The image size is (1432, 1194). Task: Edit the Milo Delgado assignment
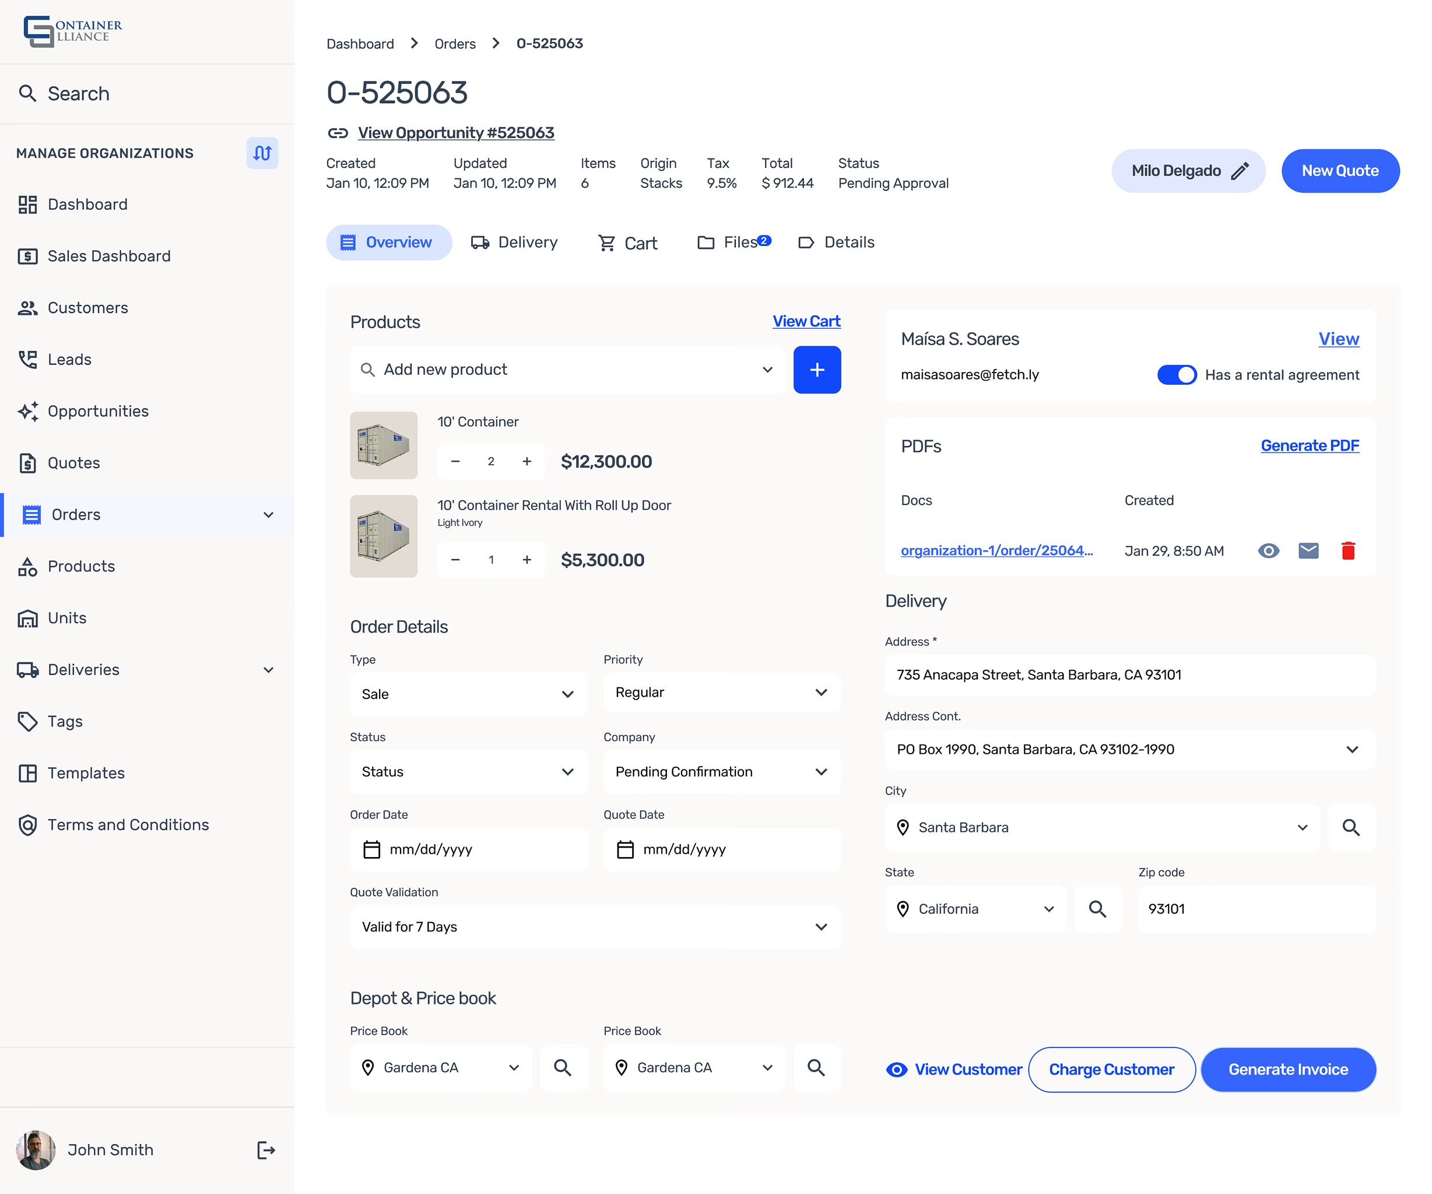(1240, 170)
